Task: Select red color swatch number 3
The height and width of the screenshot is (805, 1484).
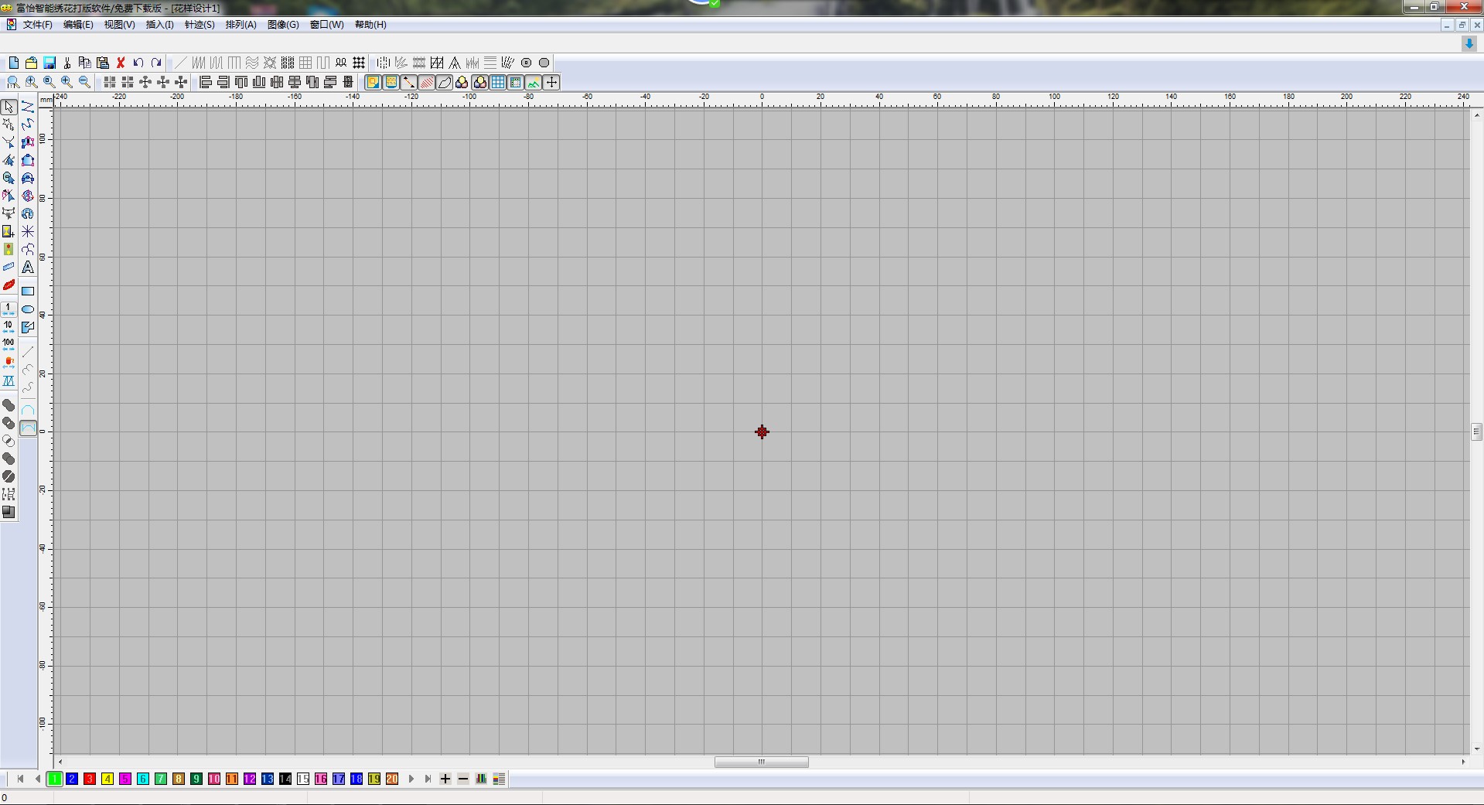Action: coord(90,779)
